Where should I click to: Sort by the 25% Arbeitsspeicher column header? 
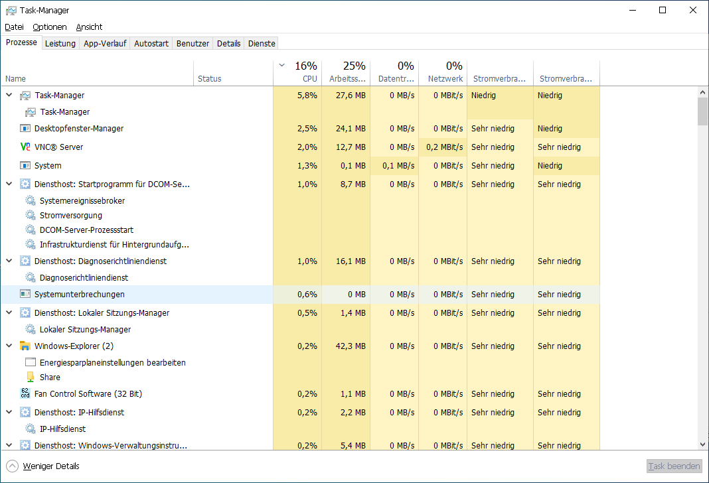coord(346,73)
